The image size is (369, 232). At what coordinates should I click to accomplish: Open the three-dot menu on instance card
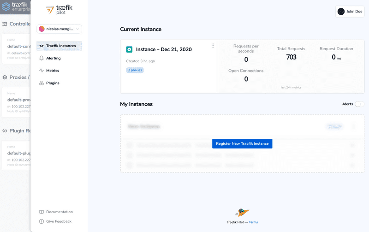pos(213,46)
